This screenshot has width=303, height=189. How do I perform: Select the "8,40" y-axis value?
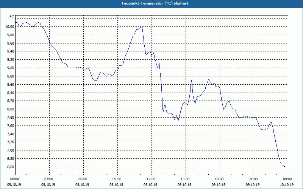pyautogui.click(x=11, y=93)
